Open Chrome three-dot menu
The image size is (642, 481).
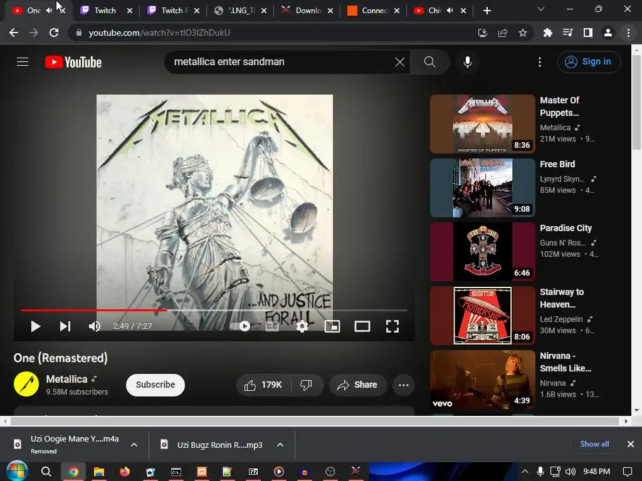(628, 33)
